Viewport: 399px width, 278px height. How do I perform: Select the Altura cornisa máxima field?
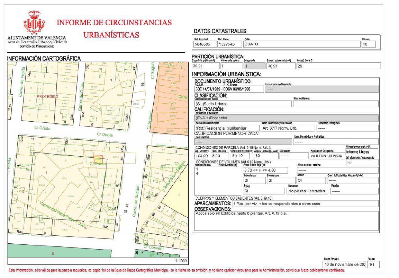pyautogui.click(x=337, y=170)
